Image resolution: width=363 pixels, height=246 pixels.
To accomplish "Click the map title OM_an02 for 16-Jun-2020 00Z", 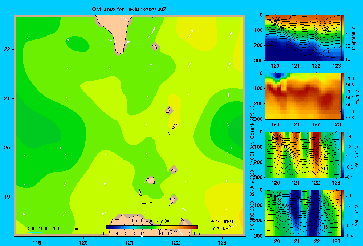I will pos(129,9).
